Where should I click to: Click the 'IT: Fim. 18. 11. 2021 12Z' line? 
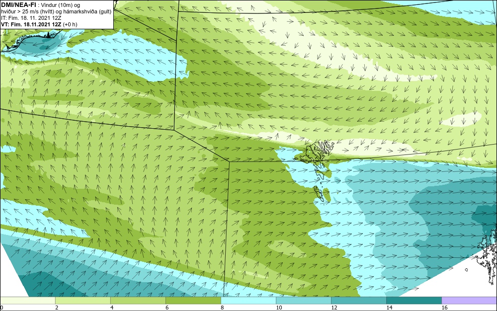[x=31, y=18]
